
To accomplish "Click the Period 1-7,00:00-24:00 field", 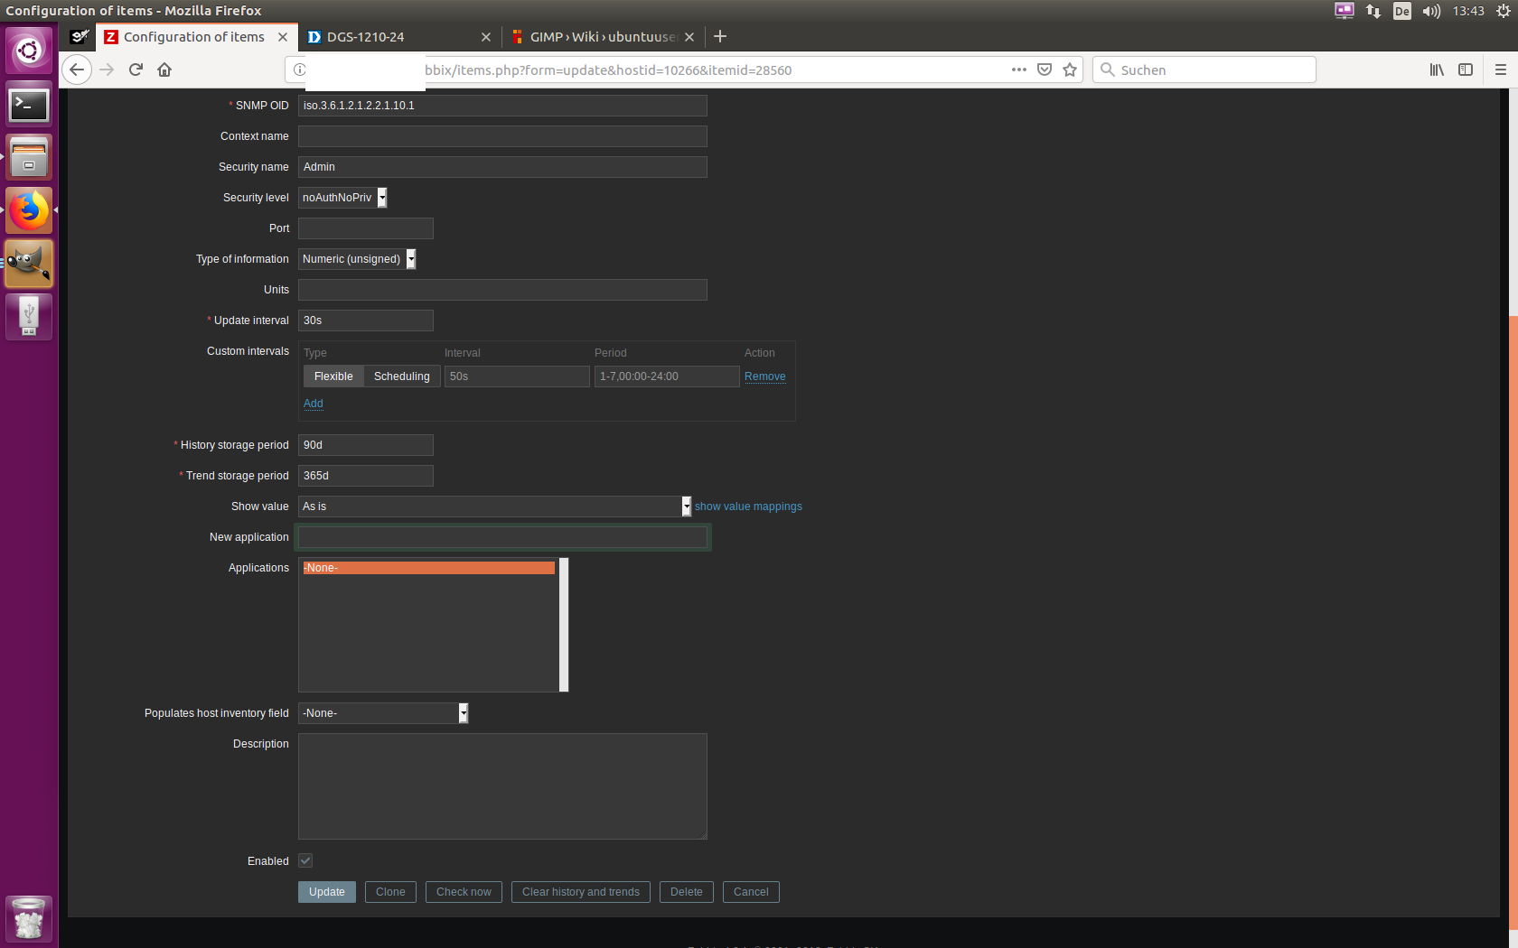I will coord(667,376).
